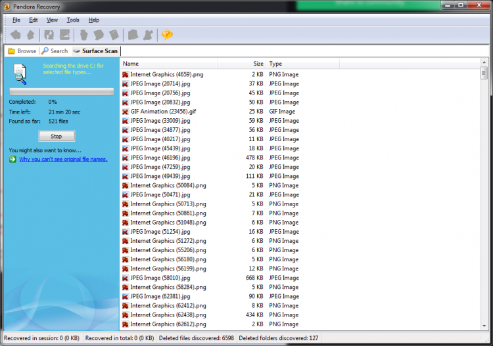Click the green arrow icon beside the link

(12, 159)
